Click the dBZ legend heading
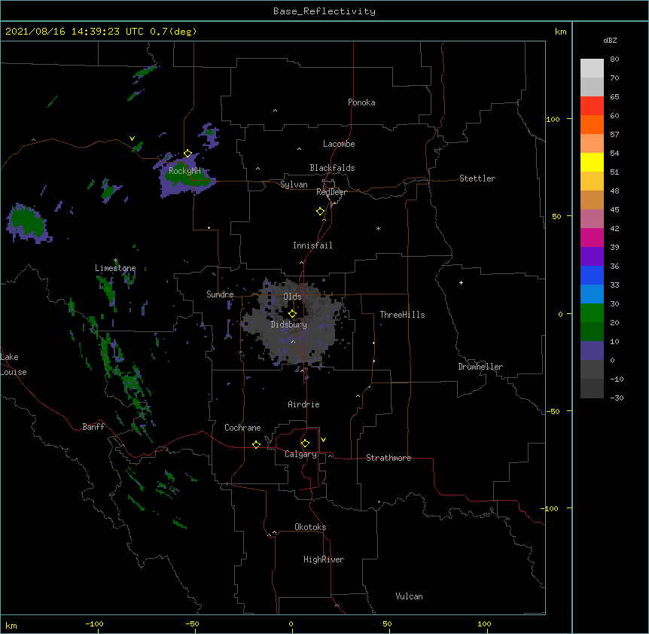The height and width of the screenshot is (634, 649). click(610, 41)
